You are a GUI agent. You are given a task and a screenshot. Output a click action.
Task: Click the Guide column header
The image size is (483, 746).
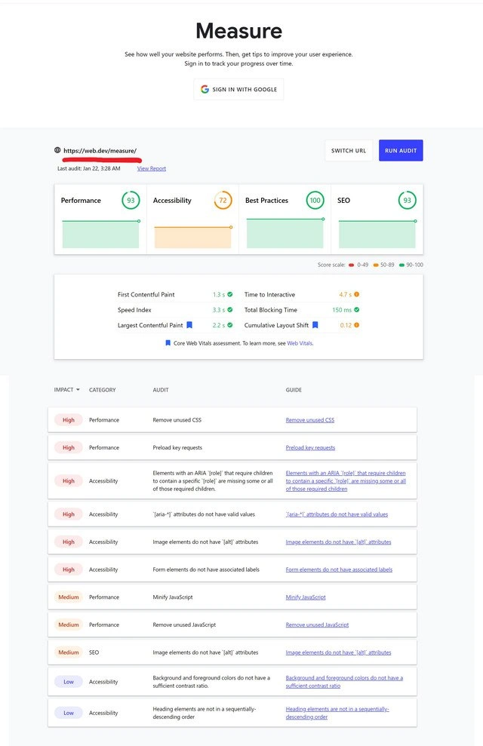294,390
